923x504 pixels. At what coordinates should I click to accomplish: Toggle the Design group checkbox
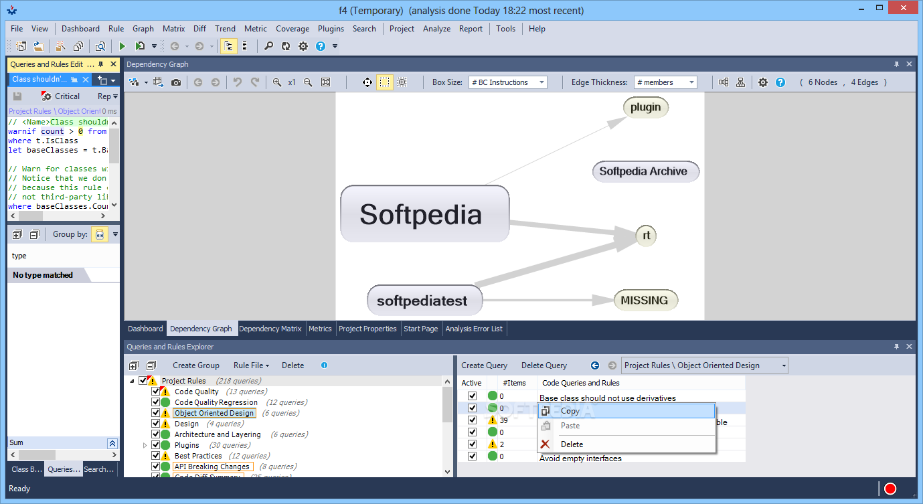(x=156, y=424)
